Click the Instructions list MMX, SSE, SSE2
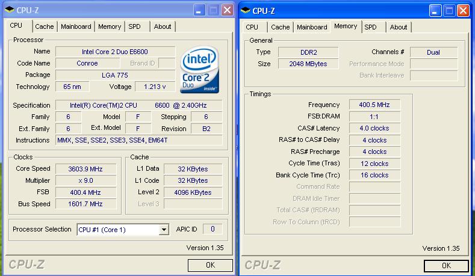 click(138, 140)
